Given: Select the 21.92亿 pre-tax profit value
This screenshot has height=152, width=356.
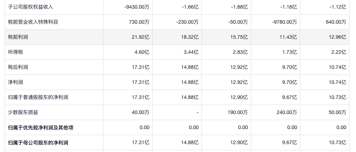Looking at the screenshot, I should [x=140, y=37].
